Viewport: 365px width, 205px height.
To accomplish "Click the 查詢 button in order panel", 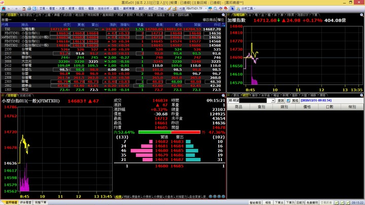I will (x=281, y=101).
